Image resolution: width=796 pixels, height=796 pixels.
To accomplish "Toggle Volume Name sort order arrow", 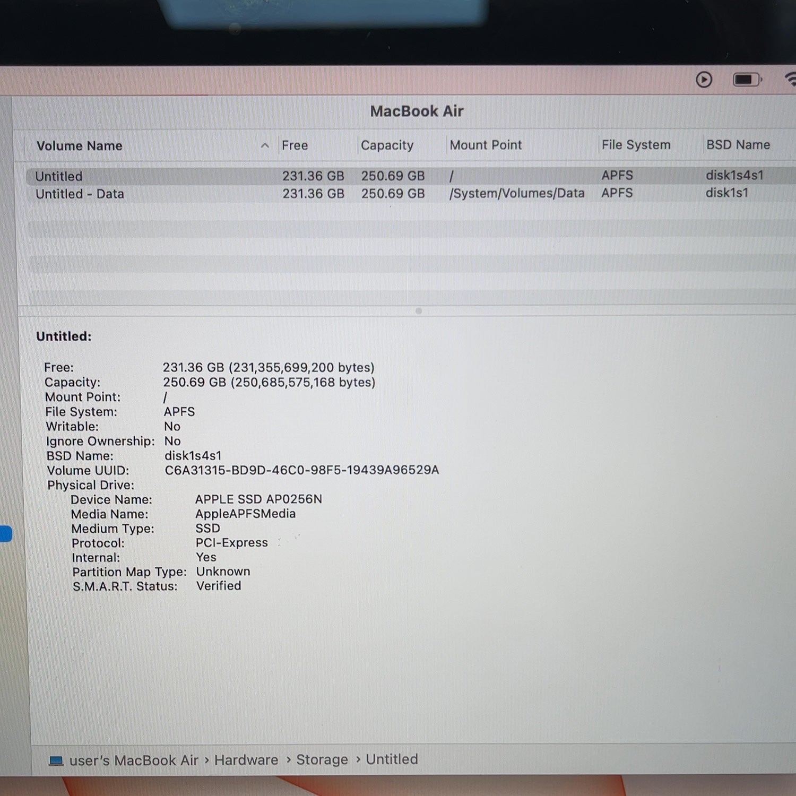I will [265, 145].
